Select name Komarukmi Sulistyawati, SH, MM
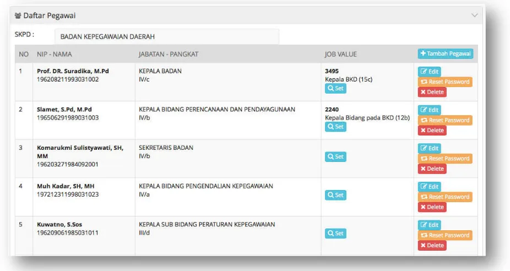This screenshot has height=271, width=510. coord(80,152)
